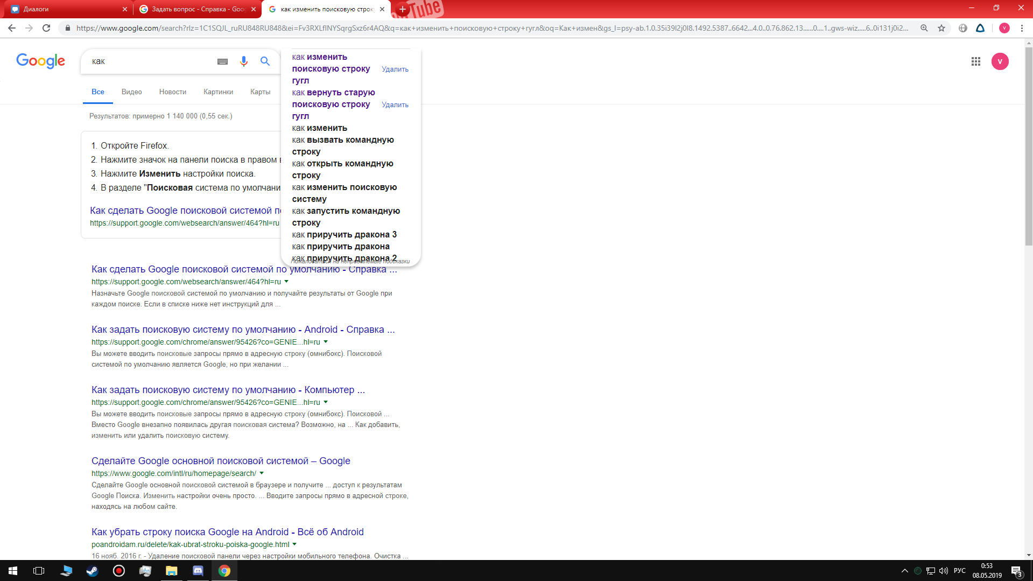Open a new tab with the plus button
Image resolution: width=1033 pixels, height=581 pixels.
click(x=403, y=9)
